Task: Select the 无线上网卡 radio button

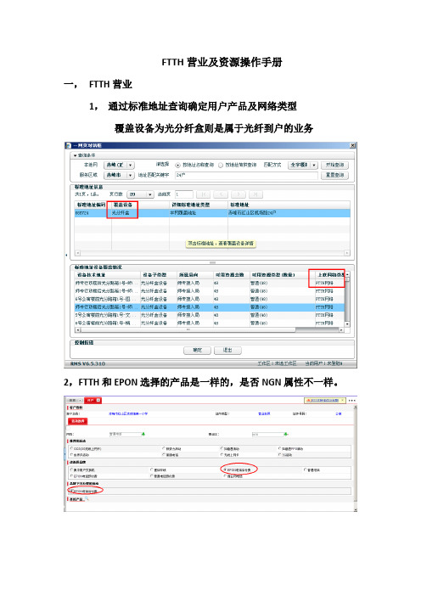Action: pos(222,454)
